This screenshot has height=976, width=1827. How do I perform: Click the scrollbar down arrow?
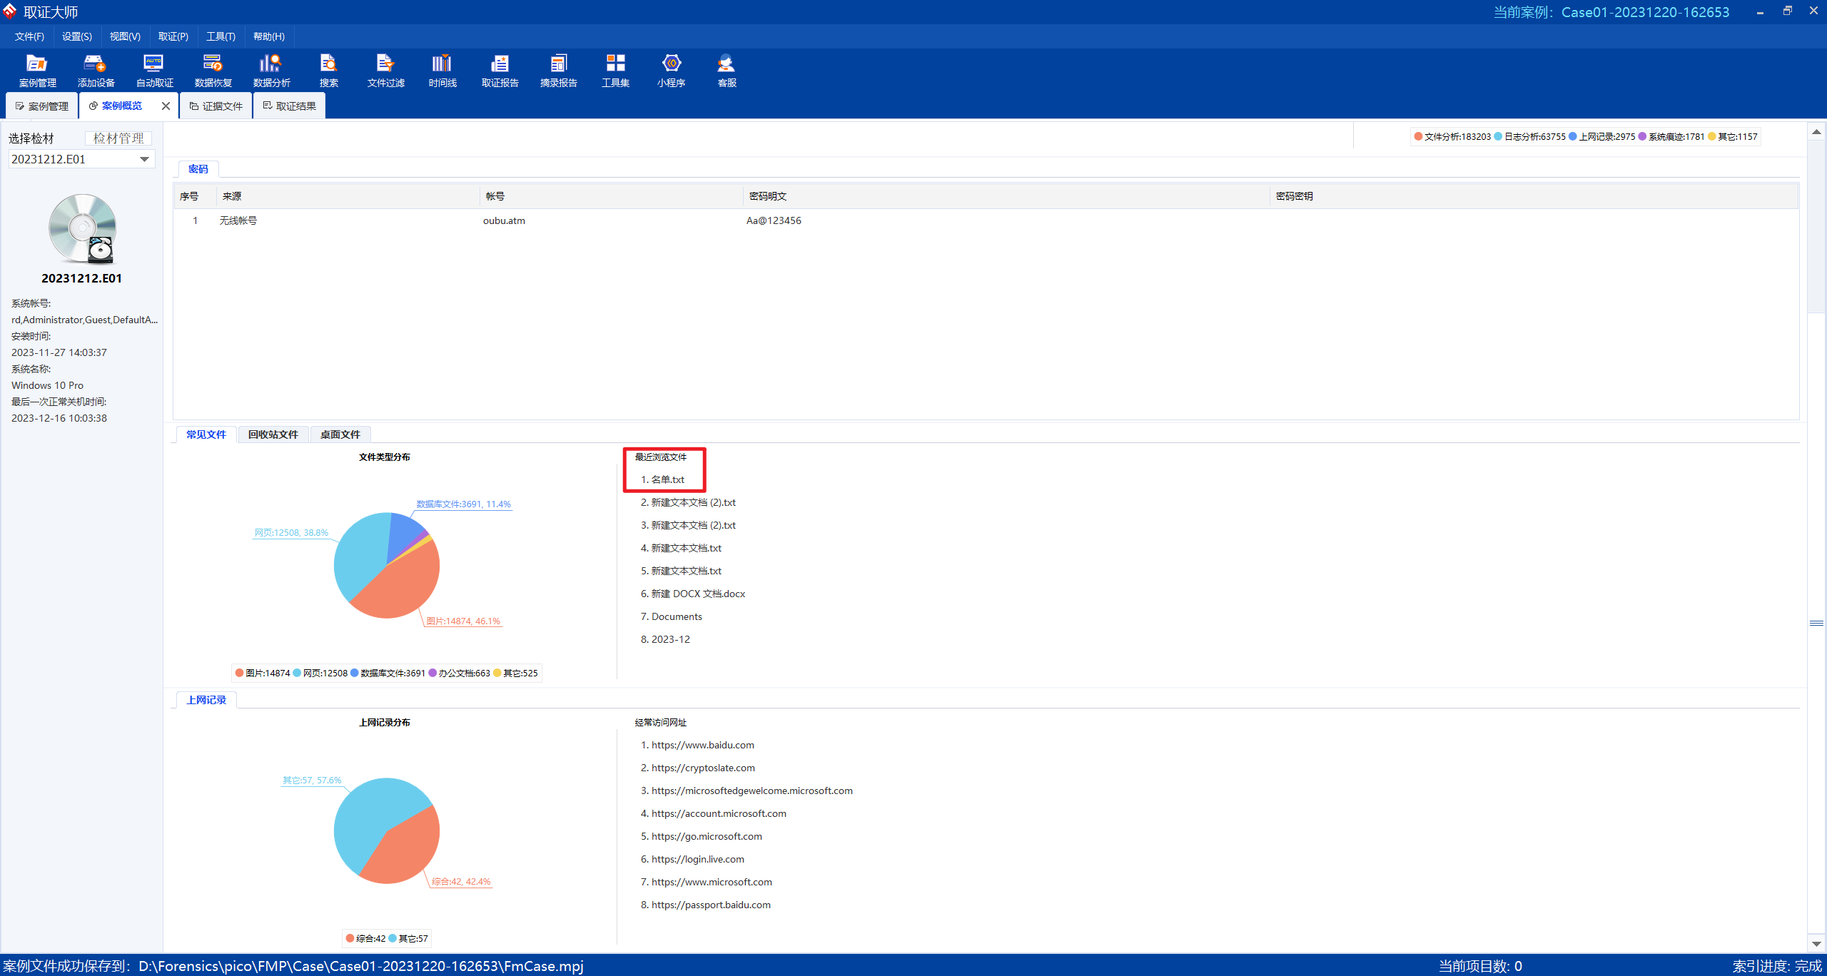click(1816, 944)
